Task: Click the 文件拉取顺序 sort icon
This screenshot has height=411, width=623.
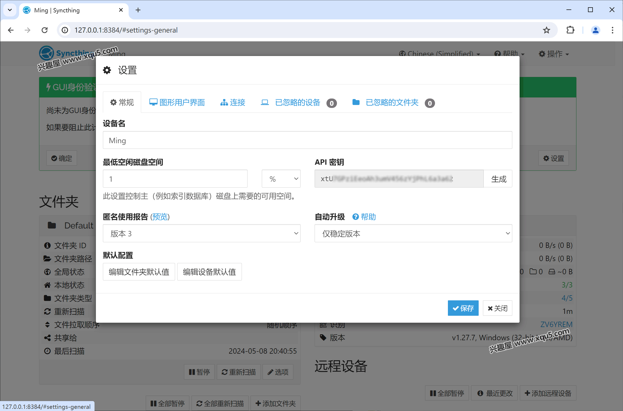Action: point(47,325)
